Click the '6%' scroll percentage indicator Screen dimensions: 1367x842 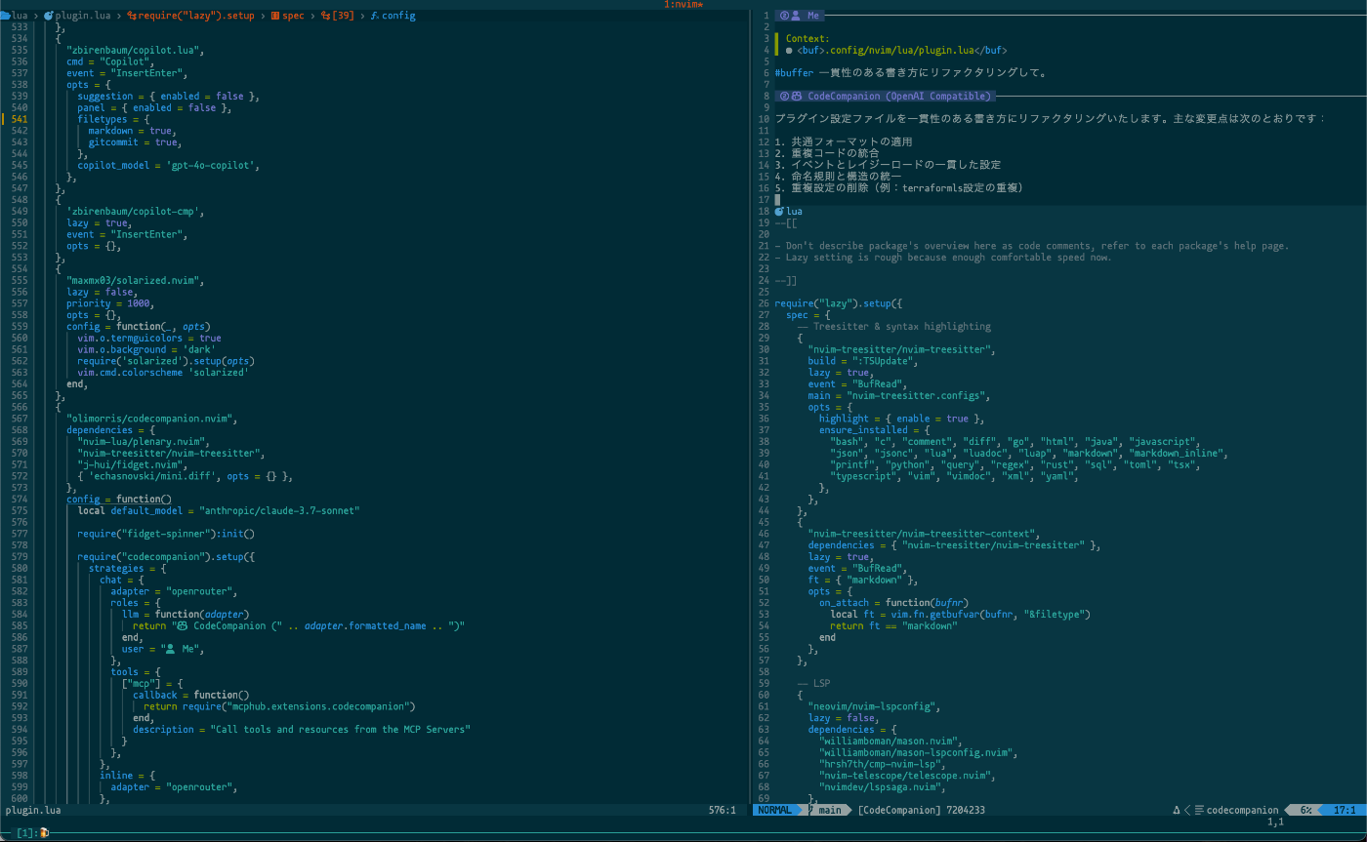coord(1305,810)
